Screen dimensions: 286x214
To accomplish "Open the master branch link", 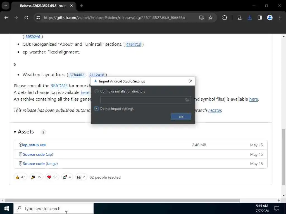I will click(x=215, y=110).
